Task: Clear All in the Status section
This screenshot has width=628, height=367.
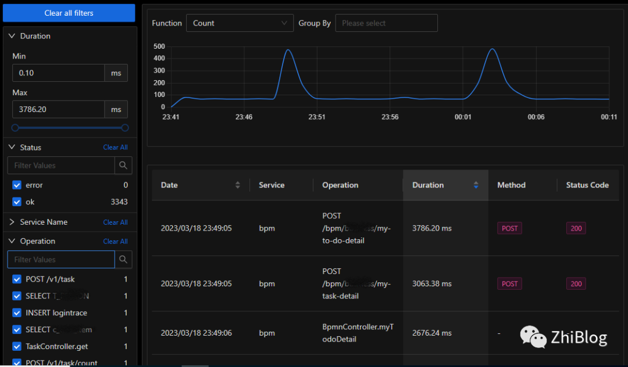Action: [x=115, y=147]
